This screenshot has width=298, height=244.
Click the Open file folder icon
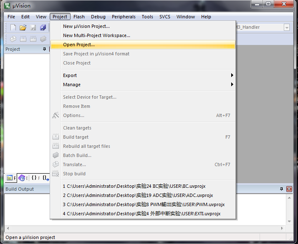tap(23, 27)
